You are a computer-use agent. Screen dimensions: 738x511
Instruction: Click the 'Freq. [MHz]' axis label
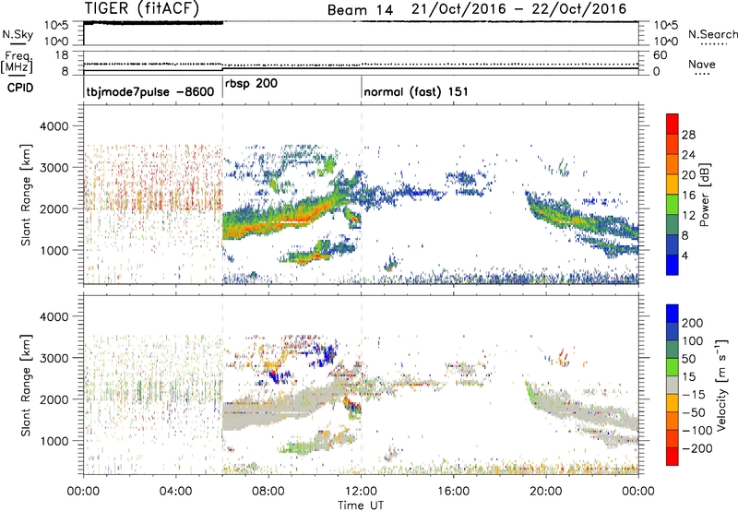tap(17, 62)
